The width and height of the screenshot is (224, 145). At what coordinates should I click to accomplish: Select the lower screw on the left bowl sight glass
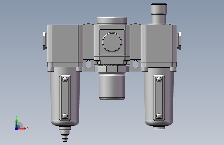coord(65,116)
